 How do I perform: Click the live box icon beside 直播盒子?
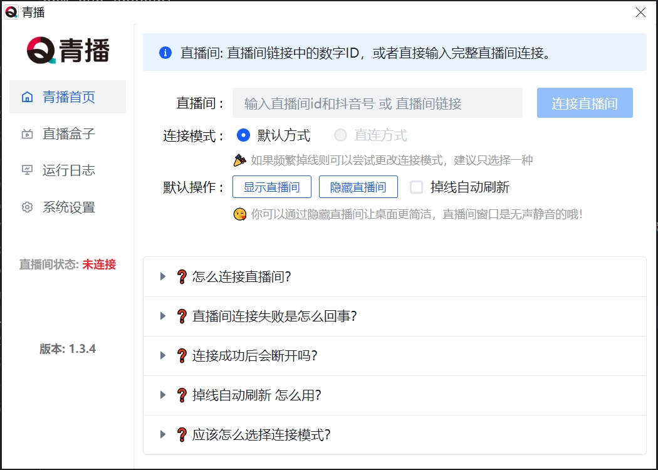coord(28,134)
